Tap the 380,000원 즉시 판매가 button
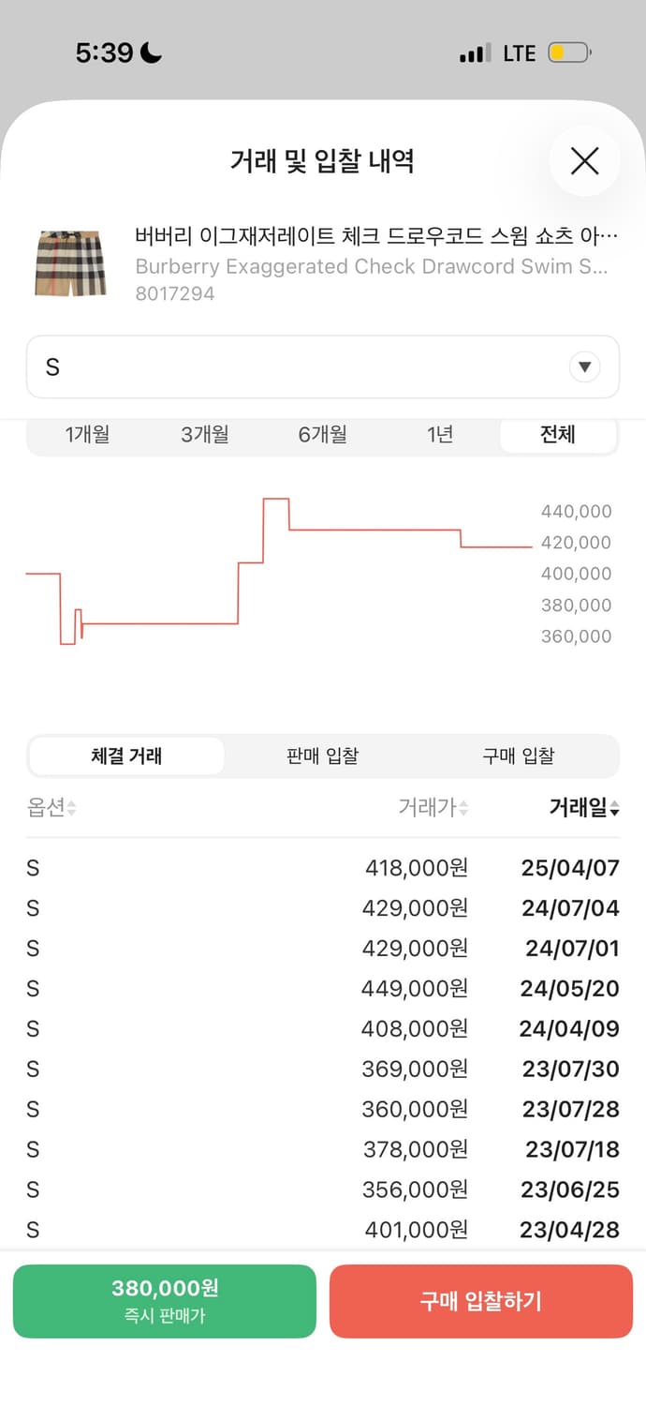Screen dimensions: 646x1406 [165, 1301]
